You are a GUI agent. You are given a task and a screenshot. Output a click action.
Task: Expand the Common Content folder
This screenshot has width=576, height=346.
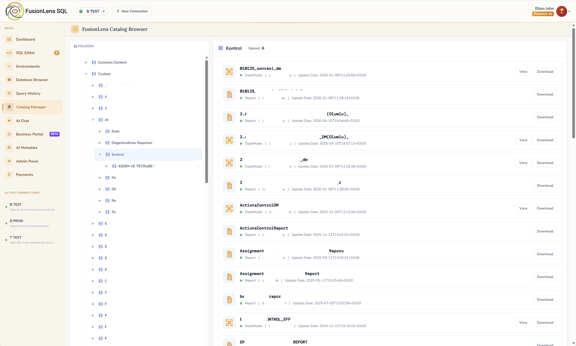coord(86,62)
